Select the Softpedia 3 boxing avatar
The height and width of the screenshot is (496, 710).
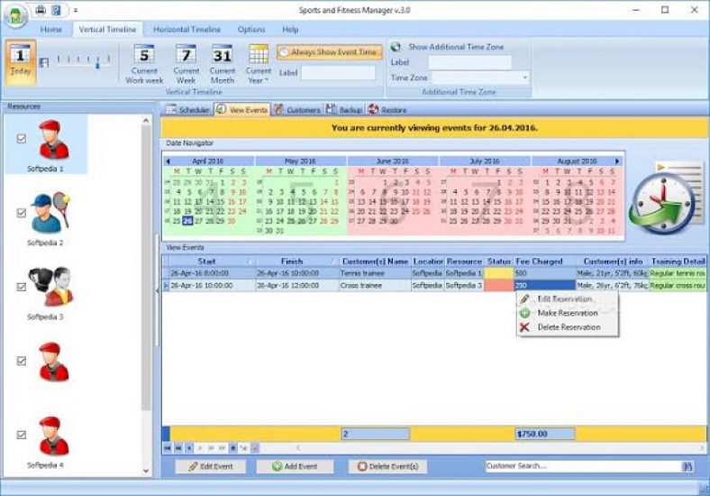pyautogui.click(x=50, y=287)
